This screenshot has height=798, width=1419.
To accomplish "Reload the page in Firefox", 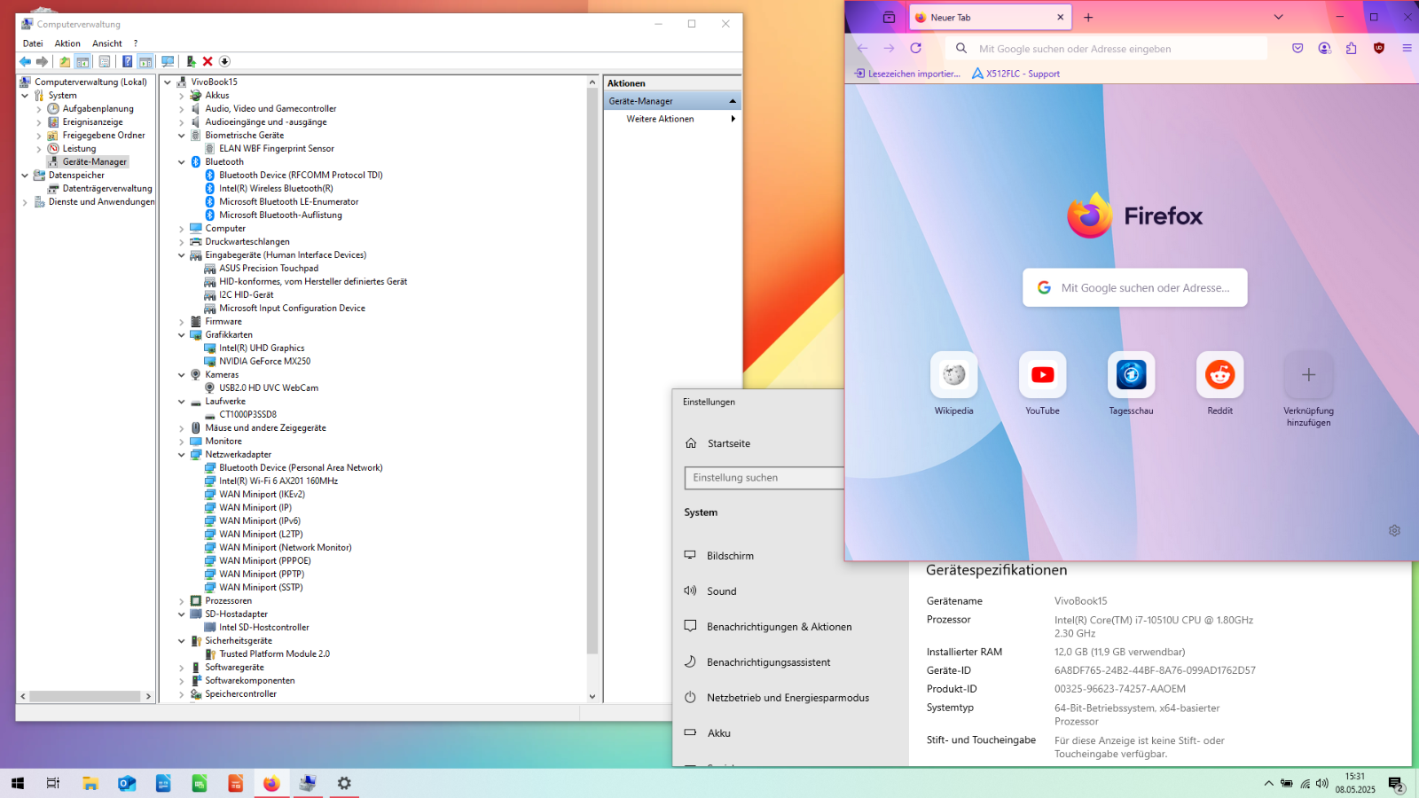I will [x=916, y=48].
